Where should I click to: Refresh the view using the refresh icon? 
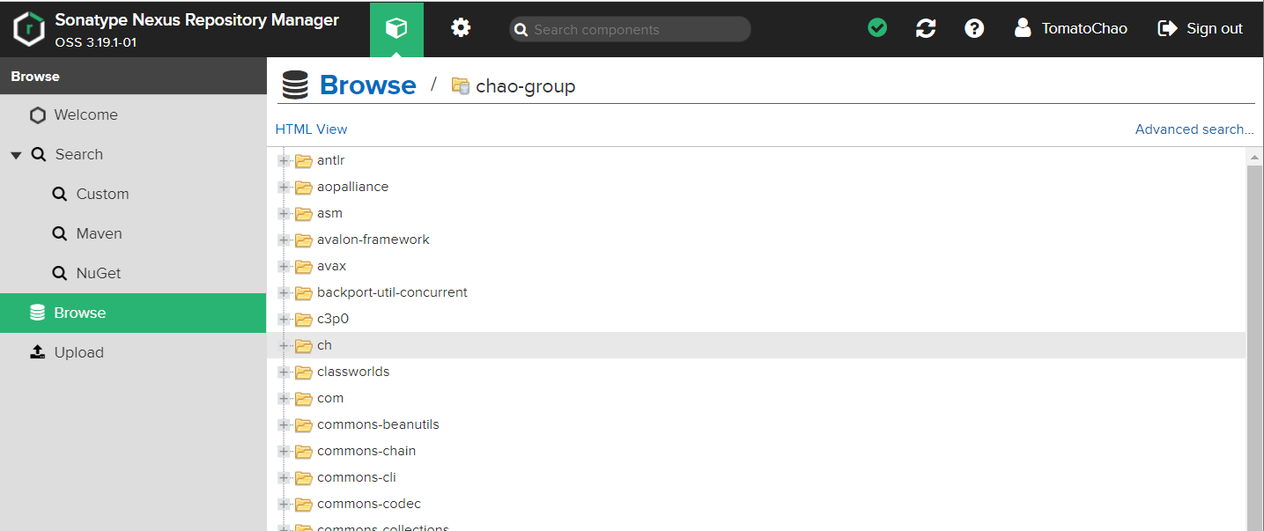coord(926,27)
